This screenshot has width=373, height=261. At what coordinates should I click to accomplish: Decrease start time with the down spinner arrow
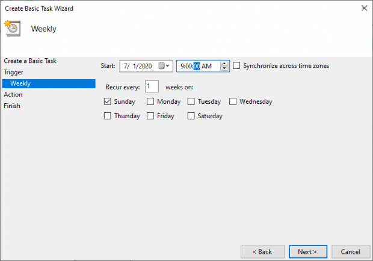(x=224, y=68)
